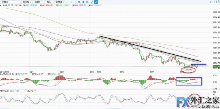Image resolution: width=220 pixels, height=109 pixels.
Task: Toggle the MACD DIFF line checkbox
Action: pyautogui.click(x=16, y=74)
